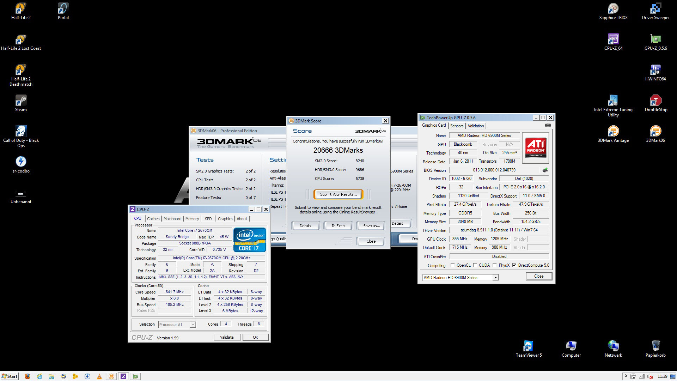Click the muted volume tray icon
Screen dimensions: 677x381
651,376
